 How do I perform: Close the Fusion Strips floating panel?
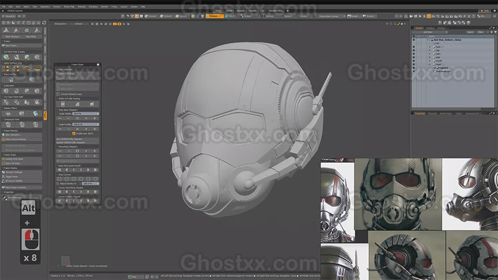pyautogui.click(x=98, y=64)
